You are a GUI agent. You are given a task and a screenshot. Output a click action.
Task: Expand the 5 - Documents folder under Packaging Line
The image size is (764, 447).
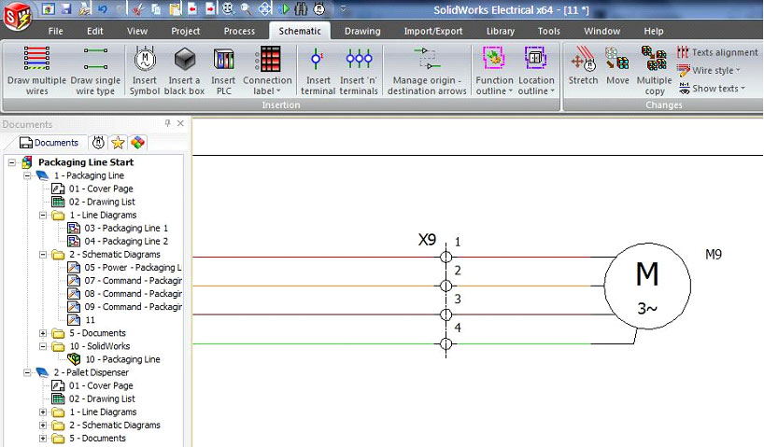pyautogui.click(x=43, y=333)
